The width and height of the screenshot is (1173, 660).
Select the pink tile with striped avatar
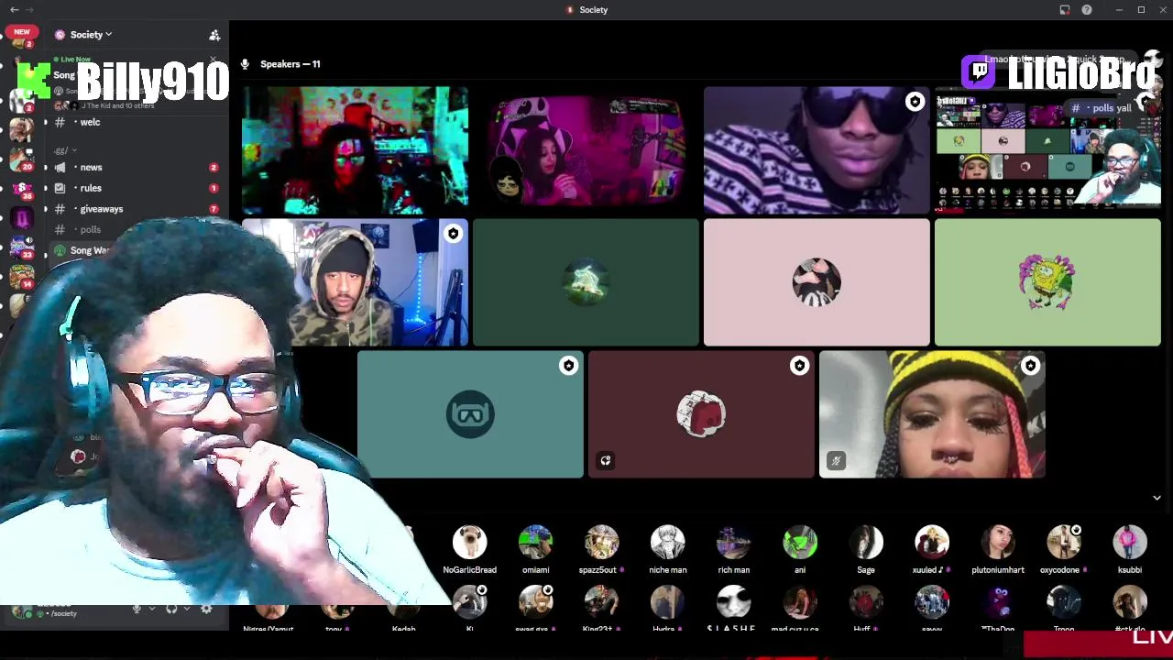(x=817, y=282)
